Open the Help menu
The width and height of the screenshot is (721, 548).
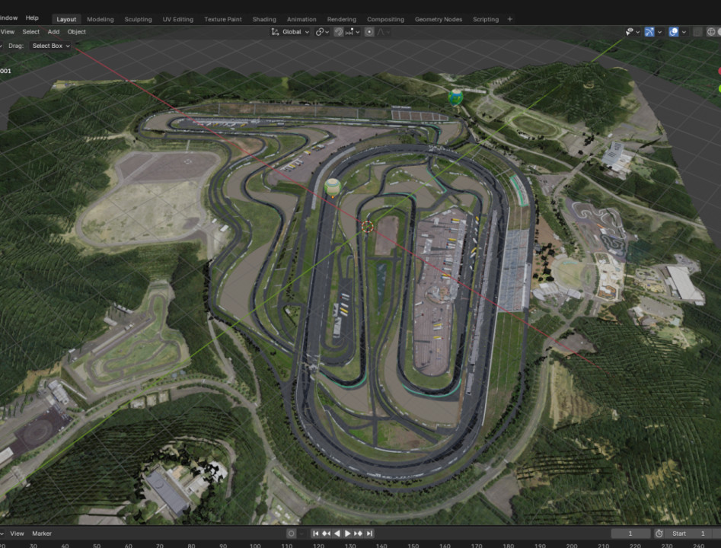(x=32, y=18)
